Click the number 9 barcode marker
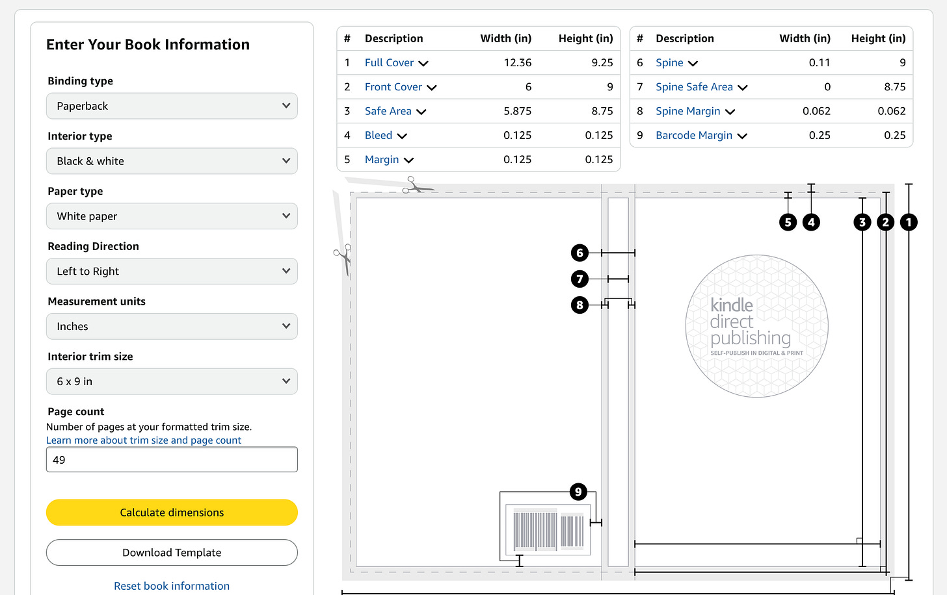Image resolution: width=947 pixels, height=595 pixels. (578, 492)
